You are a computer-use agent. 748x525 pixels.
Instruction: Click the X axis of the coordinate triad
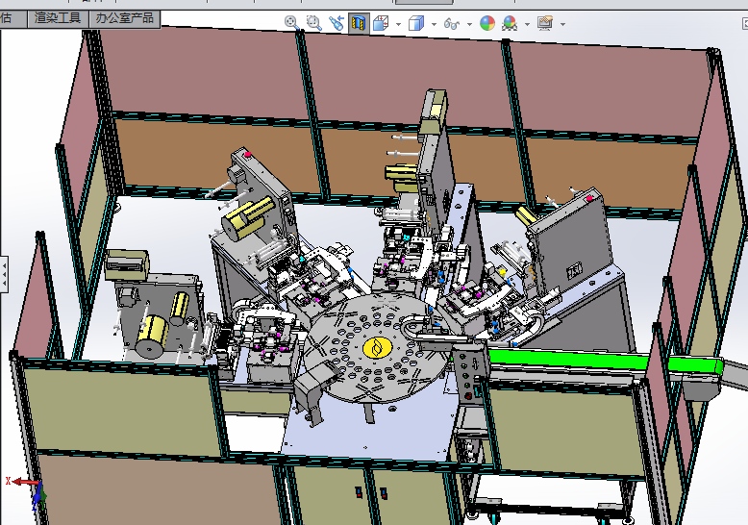21,482
